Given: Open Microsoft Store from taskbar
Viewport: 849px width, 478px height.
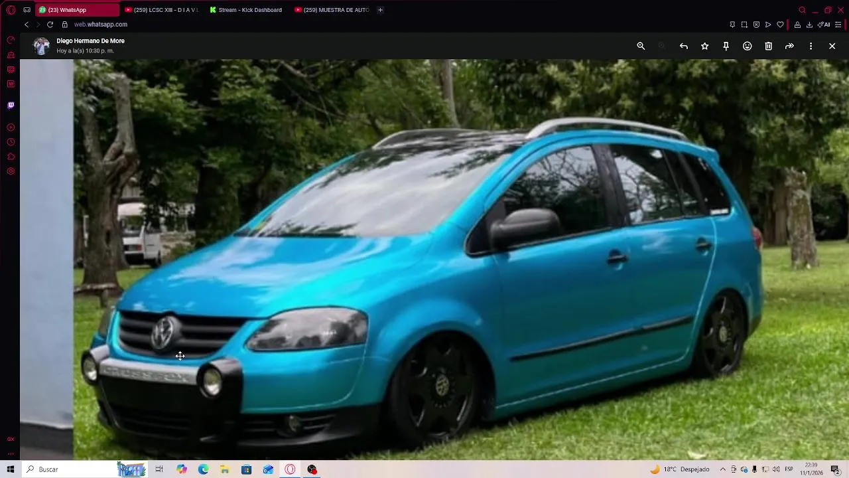Looking at the screenshot, I should coord(246,469).
